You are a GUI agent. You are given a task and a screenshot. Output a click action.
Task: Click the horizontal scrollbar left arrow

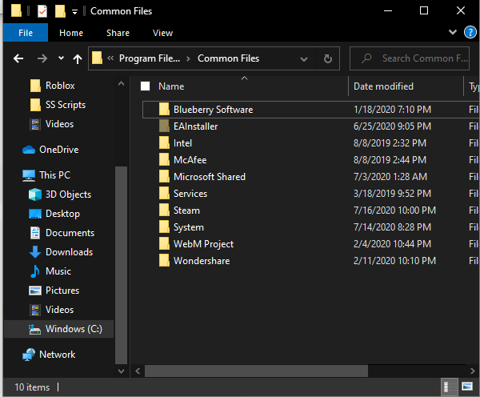[138, 371]
